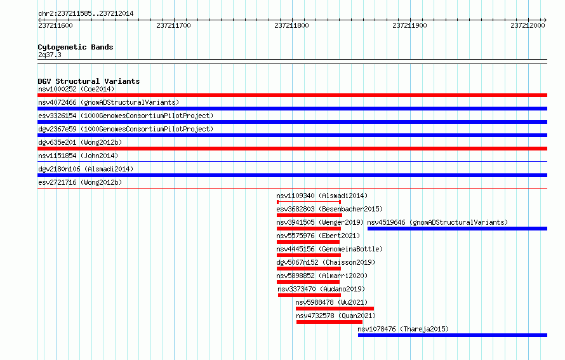Click the 2q37.3 band label
The width and height of the screenshot is (565, 360).
coord(50,55)
